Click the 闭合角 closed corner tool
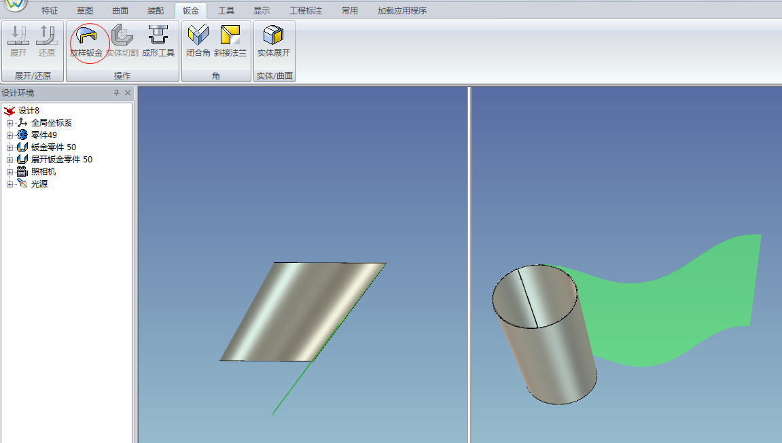The height and width of the screenshot is (443, 782). point(198,41)
